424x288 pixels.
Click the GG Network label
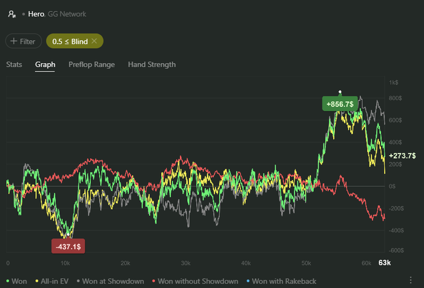(x=67, y=14)
